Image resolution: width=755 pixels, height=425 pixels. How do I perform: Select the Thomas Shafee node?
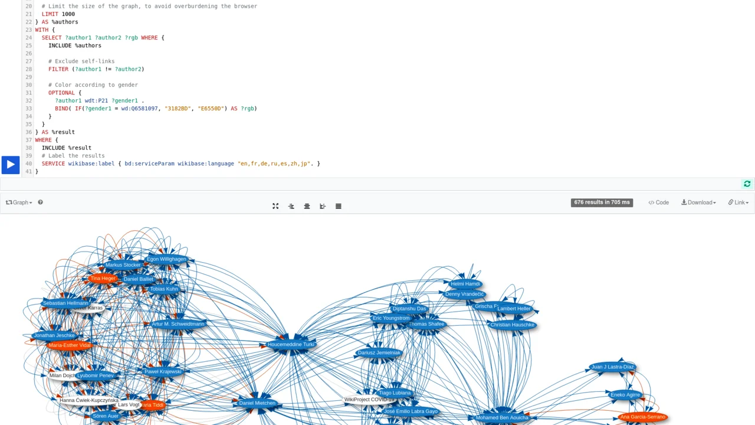[426, 324]
